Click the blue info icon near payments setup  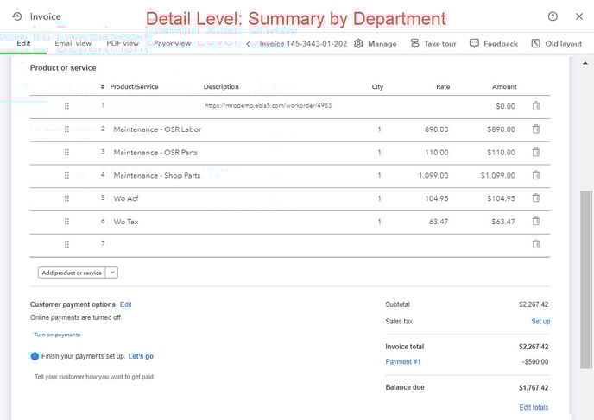[35, 356]
